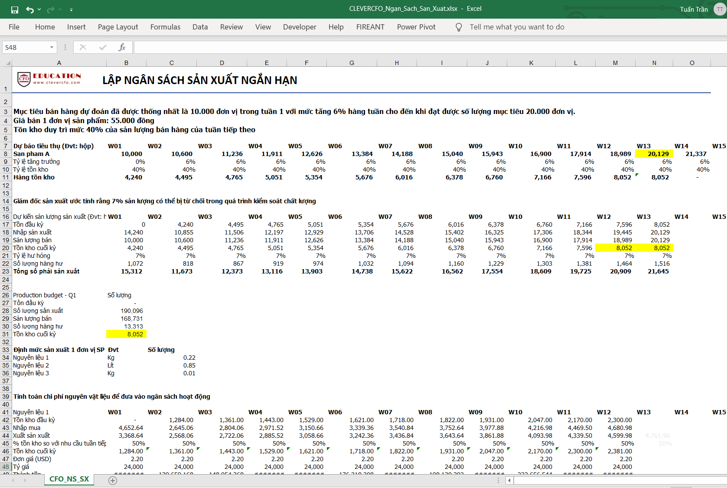Select 'Hàng tồn kho' label in row 11

[x=59, y=177]
